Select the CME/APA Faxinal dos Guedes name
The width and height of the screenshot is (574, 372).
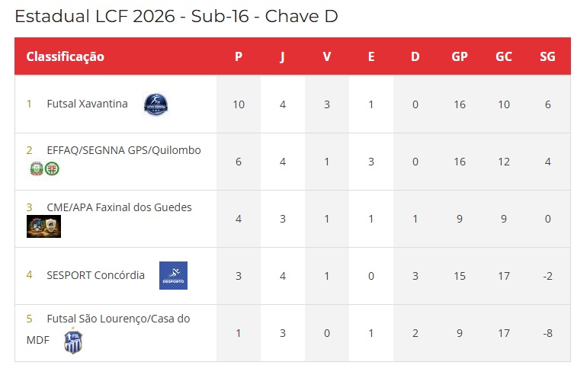click(x=119, y=207)
